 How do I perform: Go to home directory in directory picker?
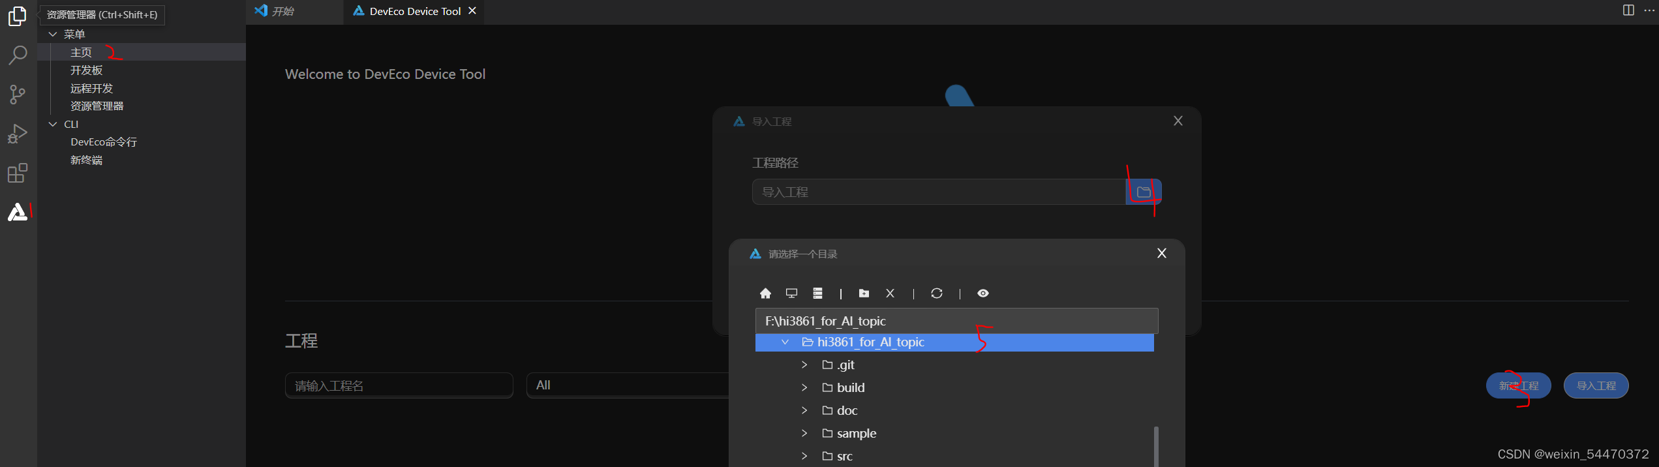(x=765, y=294)
